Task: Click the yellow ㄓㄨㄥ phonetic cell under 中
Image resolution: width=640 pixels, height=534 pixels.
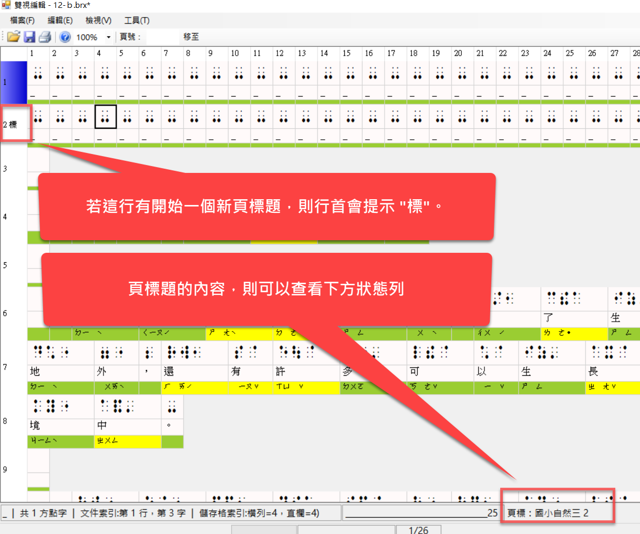Action: pos(127,441)
